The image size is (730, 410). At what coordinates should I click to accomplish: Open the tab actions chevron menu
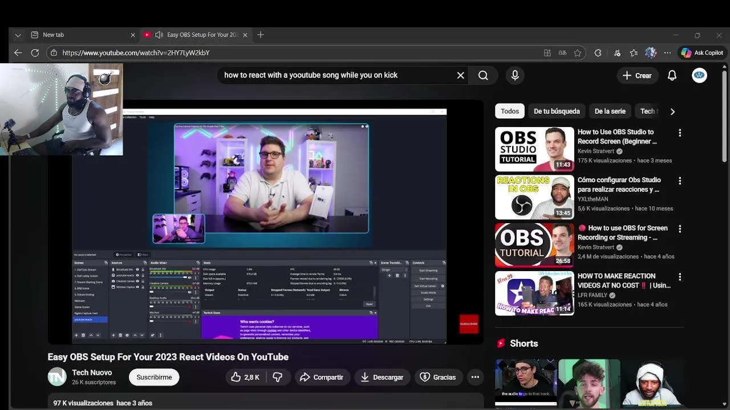point(18,35)
